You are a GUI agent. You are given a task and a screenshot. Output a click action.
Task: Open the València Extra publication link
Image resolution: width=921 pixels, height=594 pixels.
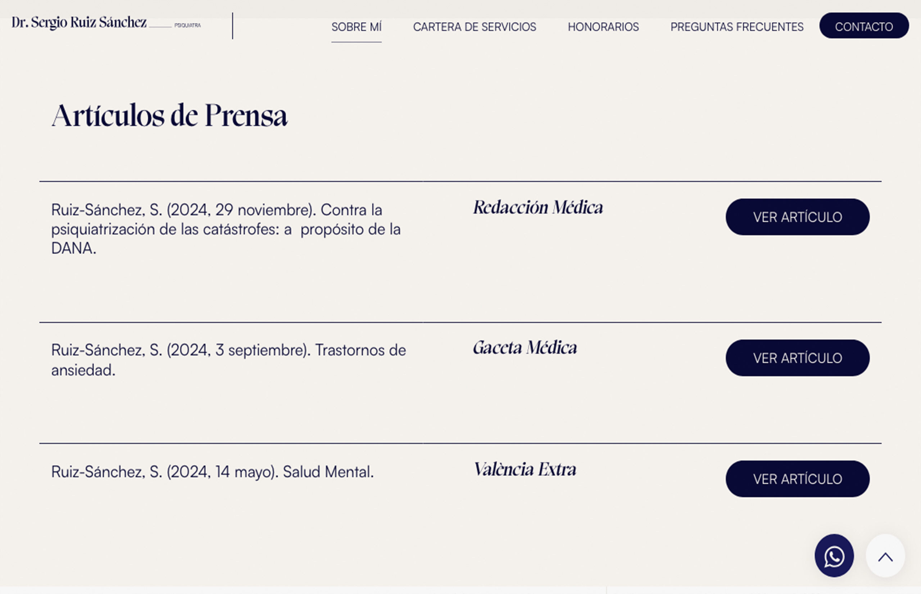pos(525,470)
